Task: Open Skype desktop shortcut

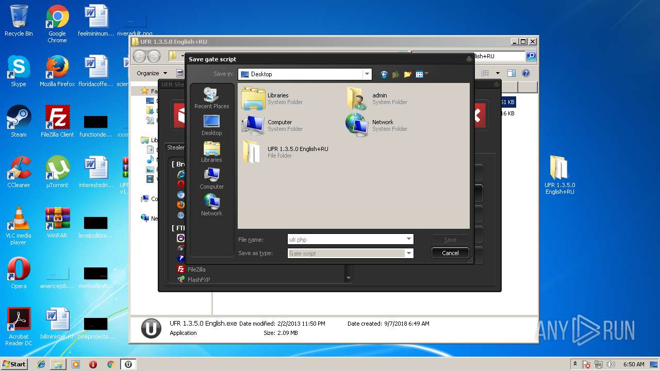Action: click(19, 71)
